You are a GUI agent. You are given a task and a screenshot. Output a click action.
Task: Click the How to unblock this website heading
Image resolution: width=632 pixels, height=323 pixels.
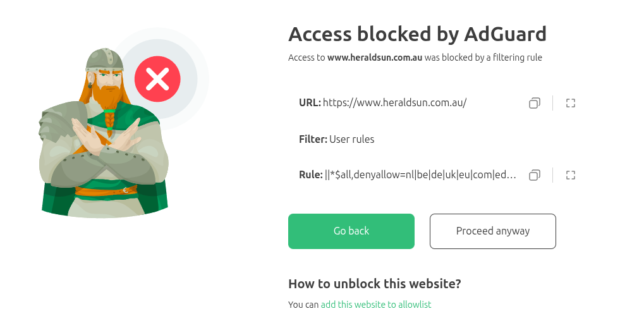[x=374, y=284]
